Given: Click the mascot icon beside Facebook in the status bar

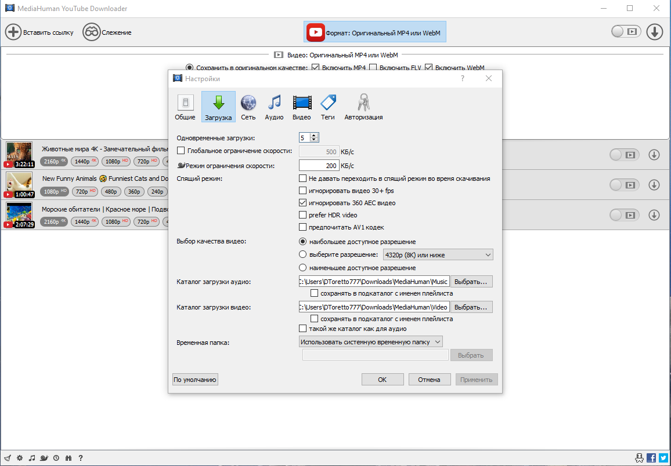Looking at the screenshot, I should 639,458.
